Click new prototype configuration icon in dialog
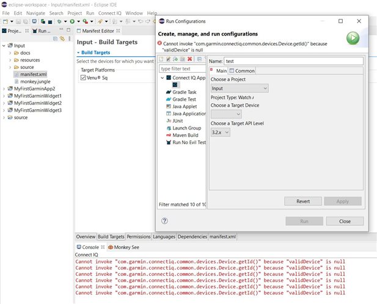 point(168,59)
